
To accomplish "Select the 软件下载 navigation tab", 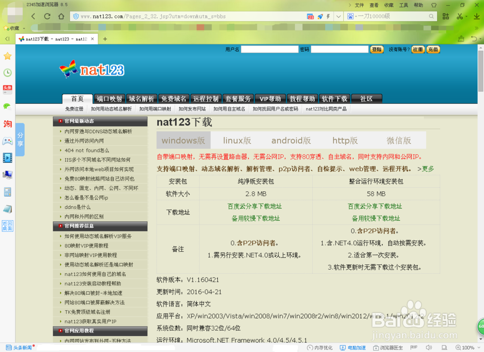I will click(x=334, y=99).
